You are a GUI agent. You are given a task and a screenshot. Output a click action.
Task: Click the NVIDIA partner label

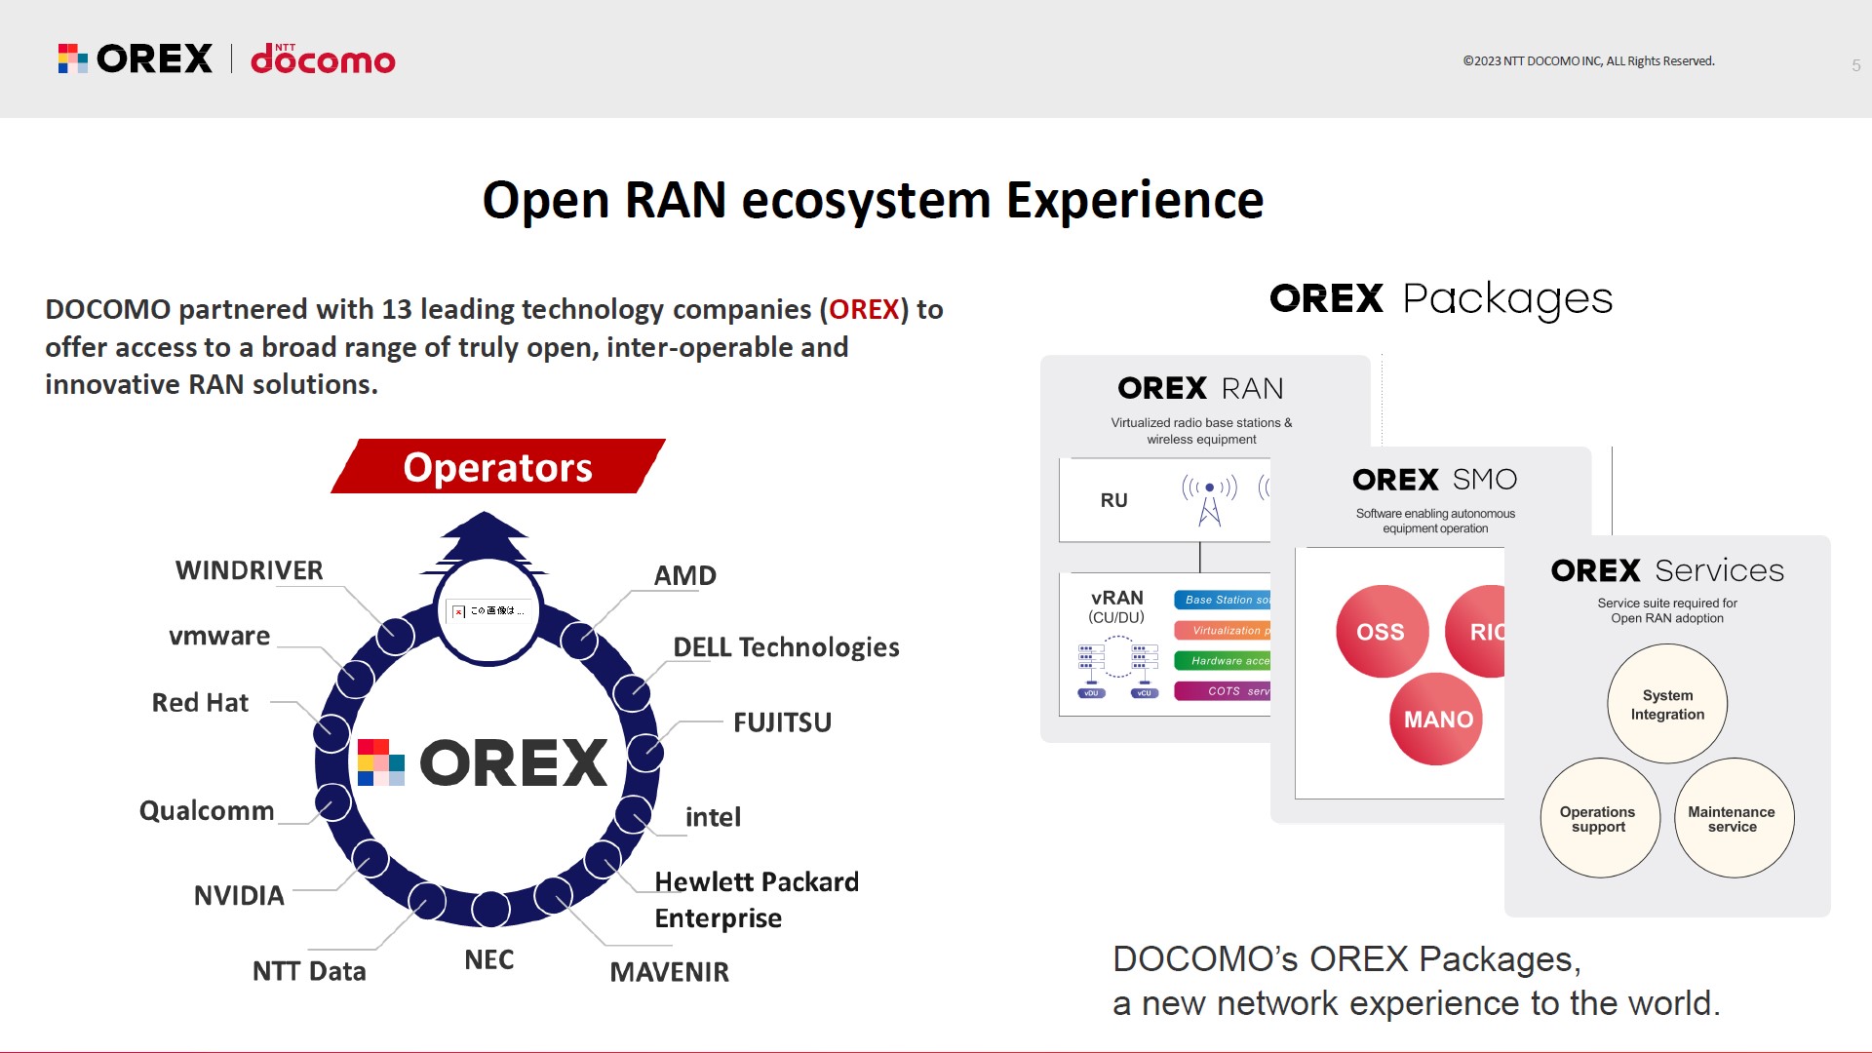pos(239,895)
